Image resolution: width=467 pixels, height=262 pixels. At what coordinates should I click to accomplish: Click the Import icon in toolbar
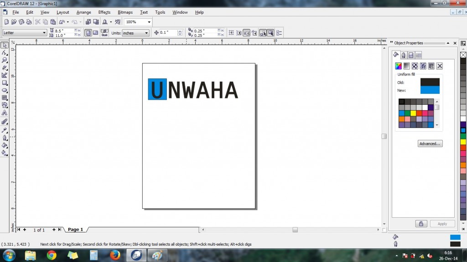coord(88,22)
